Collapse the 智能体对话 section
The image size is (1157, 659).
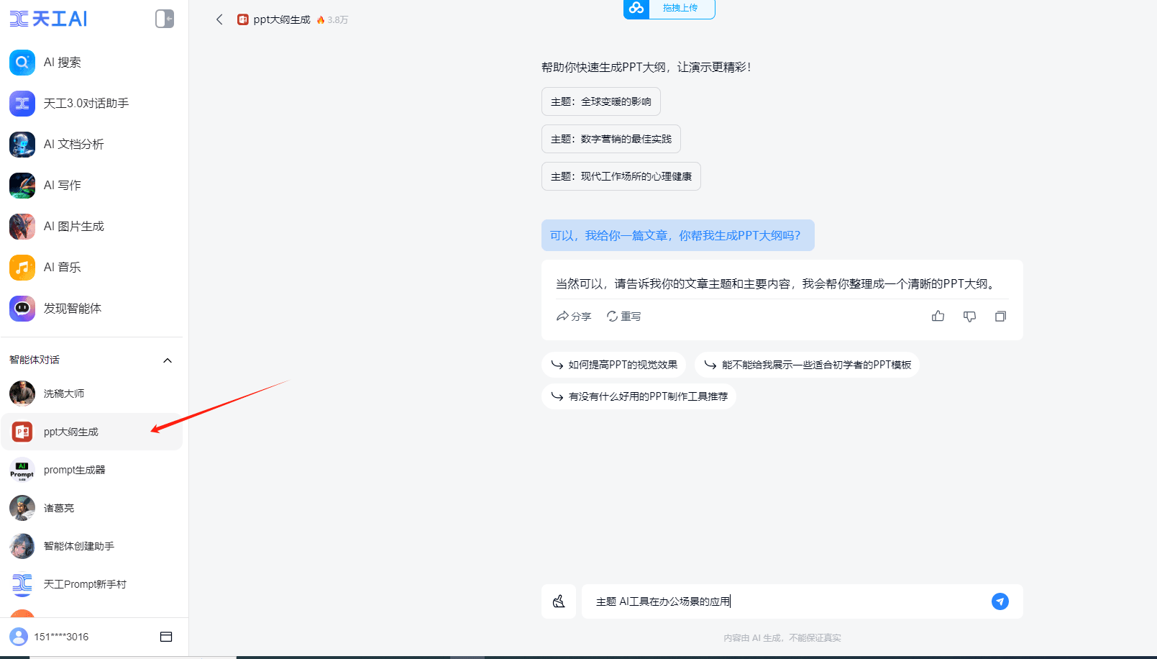click(x=167, y=360)
